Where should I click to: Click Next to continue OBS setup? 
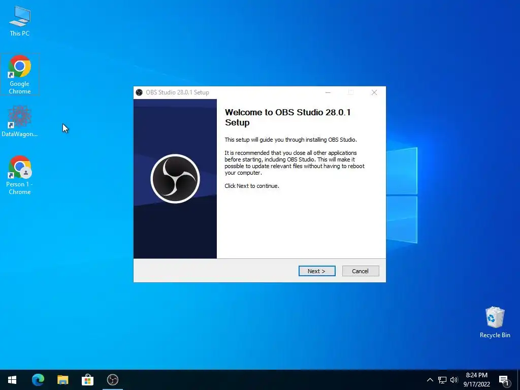tap(317, 271)
